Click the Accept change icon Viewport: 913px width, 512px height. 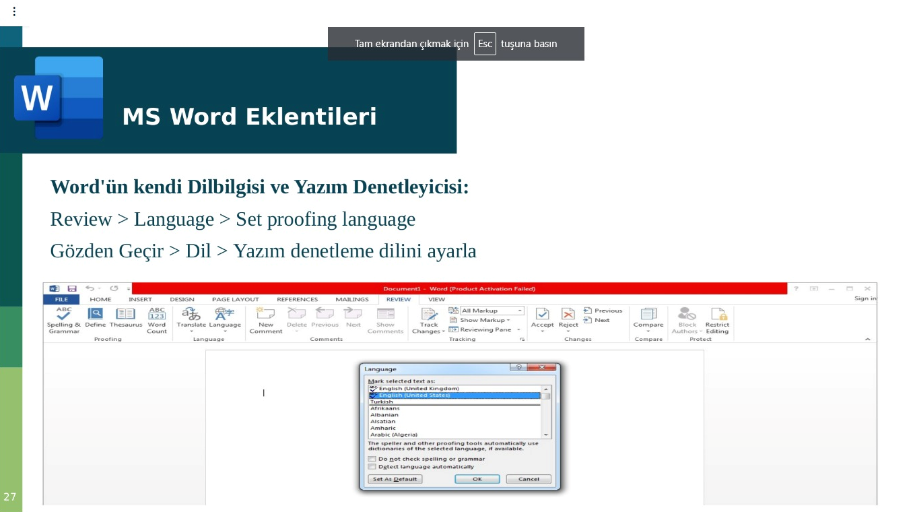pyautogui.click(x=542, y=318)
